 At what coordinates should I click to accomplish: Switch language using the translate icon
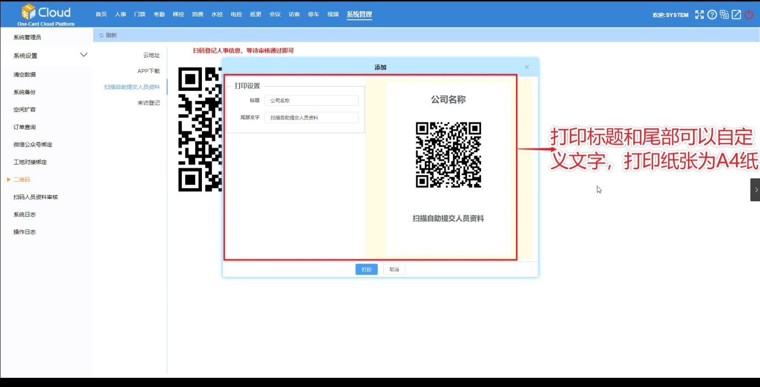pos(724,15)
